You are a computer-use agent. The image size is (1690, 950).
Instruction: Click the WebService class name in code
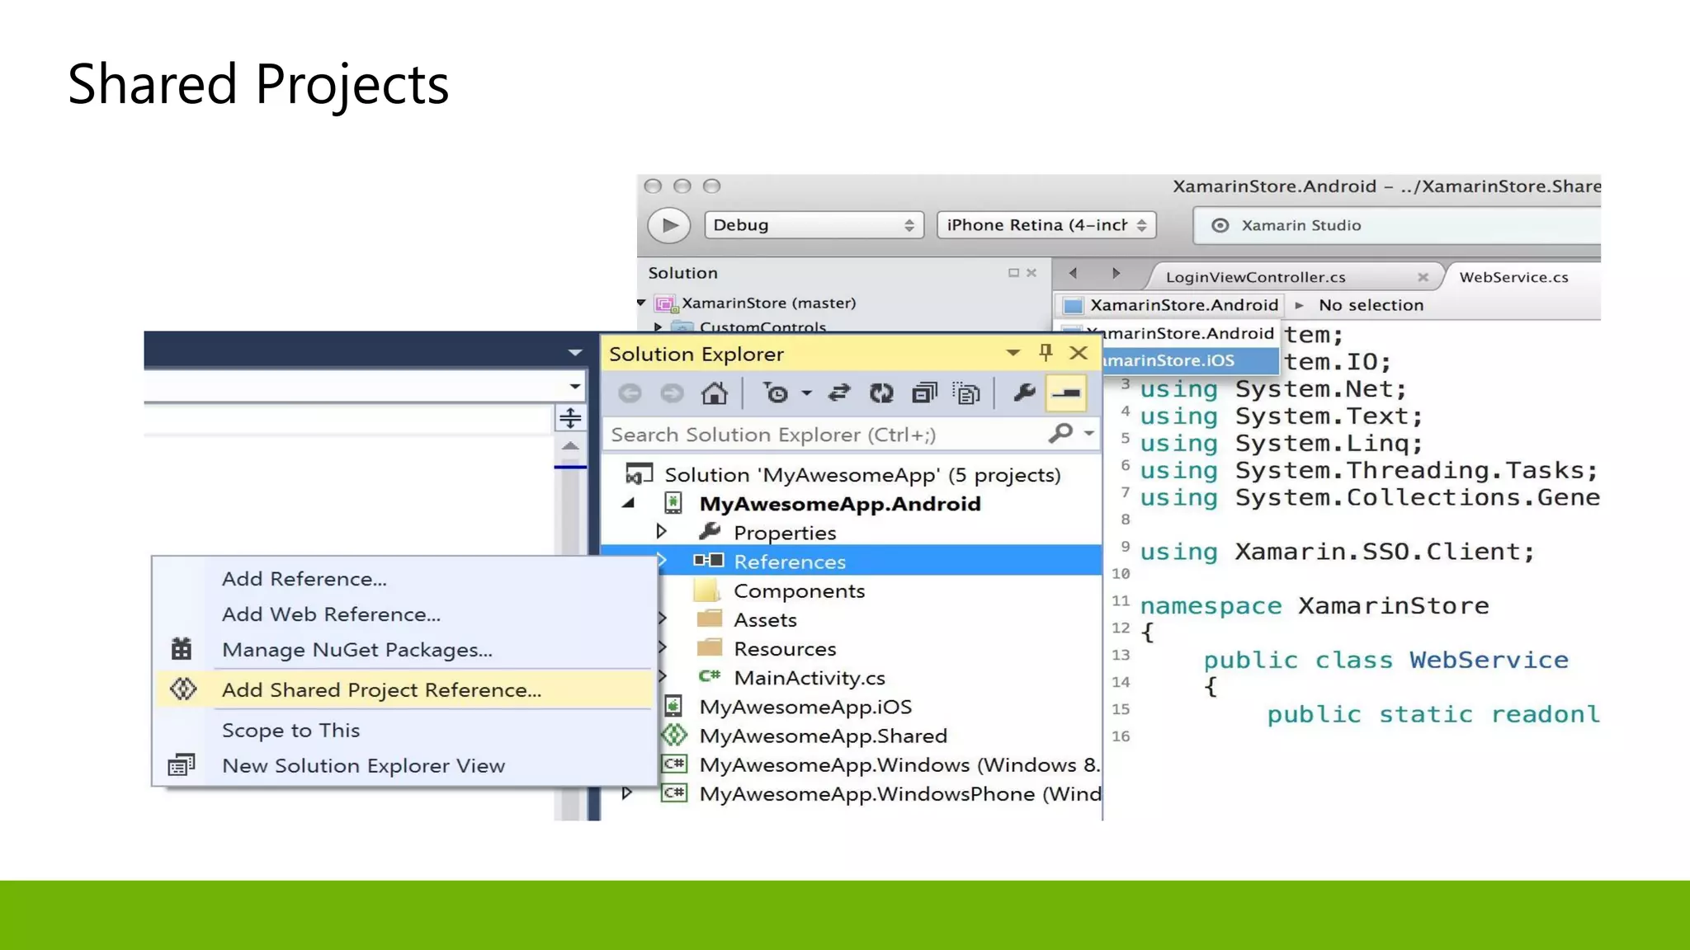1489,660
